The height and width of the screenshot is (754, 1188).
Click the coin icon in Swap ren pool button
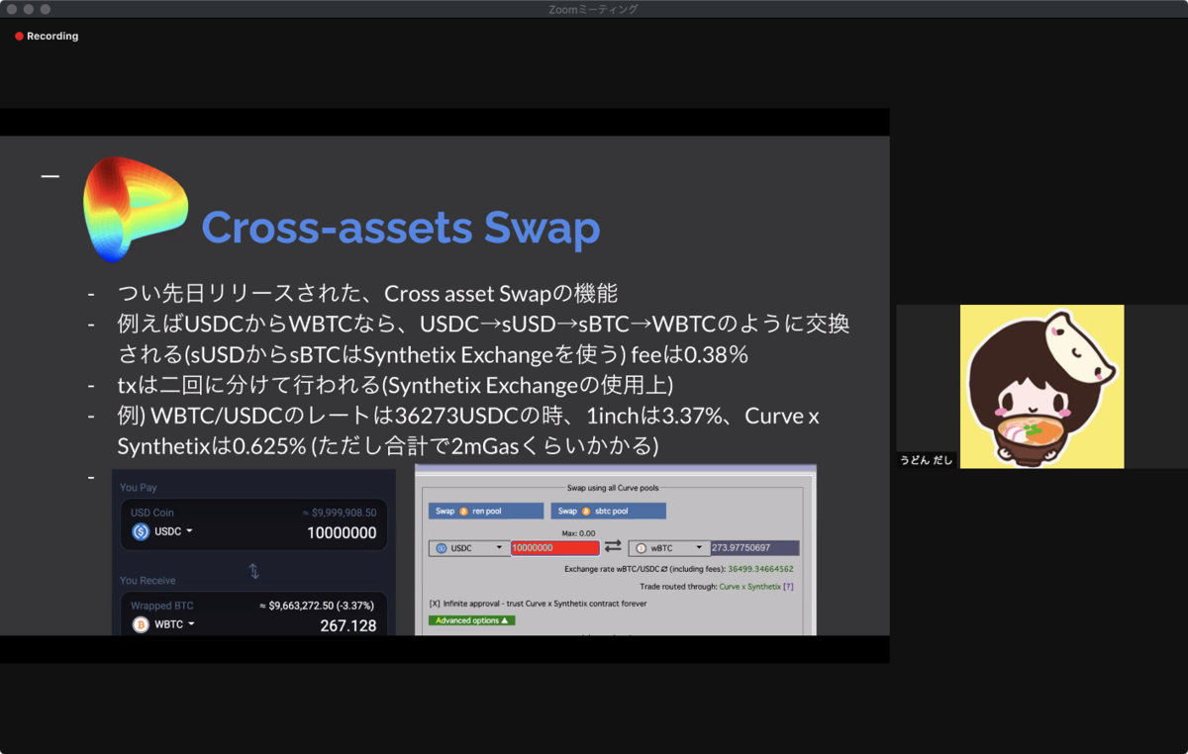[463, 512]
